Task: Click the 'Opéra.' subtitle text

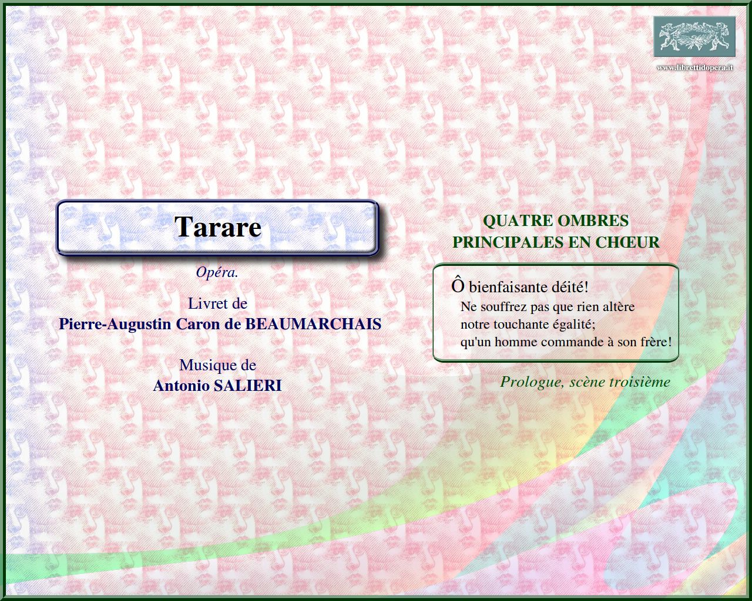Action: (217, 272)
